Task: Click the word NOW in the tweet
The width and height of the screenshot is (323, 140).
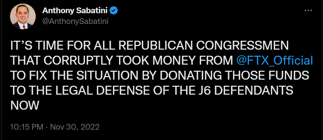Action: click(x=25, y=106)
